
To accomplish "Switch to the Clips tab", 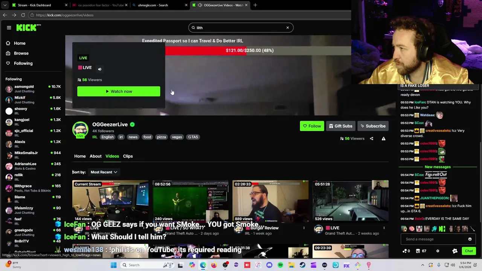I will click(128, 156).
